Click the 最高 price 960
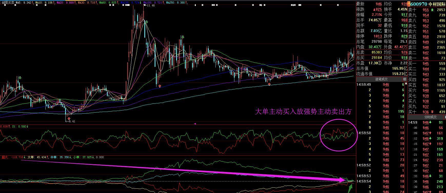 click(404, 20)
